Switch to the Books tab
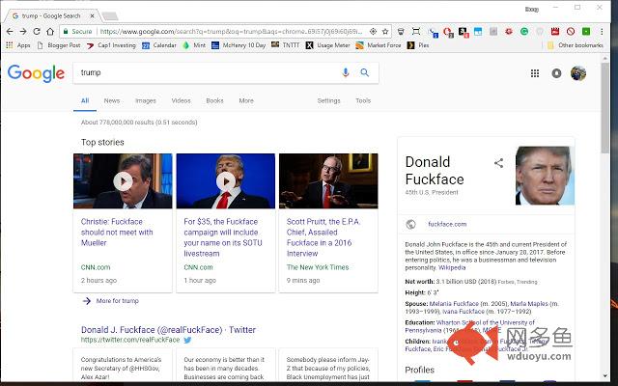This screenshot has height=386, width=618. coord(214,100)
